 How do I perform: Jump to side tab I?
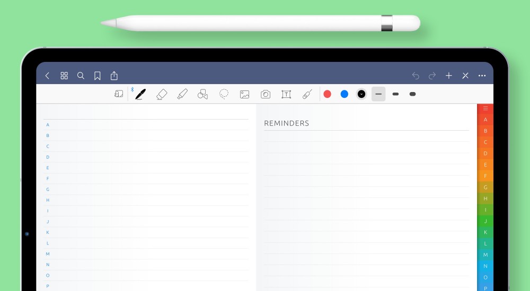pos(485,210)
